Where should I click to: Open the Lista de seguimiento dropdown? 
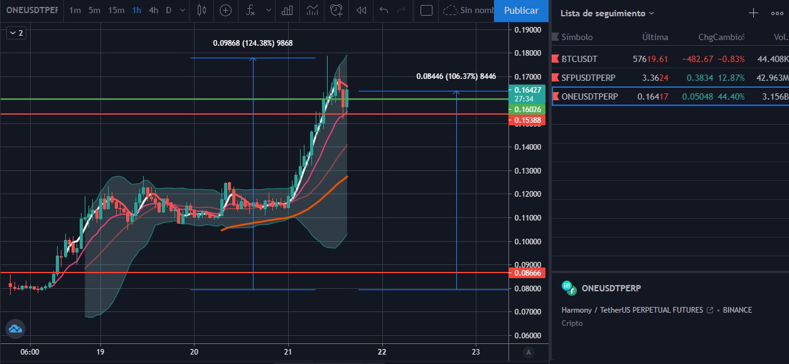[607, 13]
